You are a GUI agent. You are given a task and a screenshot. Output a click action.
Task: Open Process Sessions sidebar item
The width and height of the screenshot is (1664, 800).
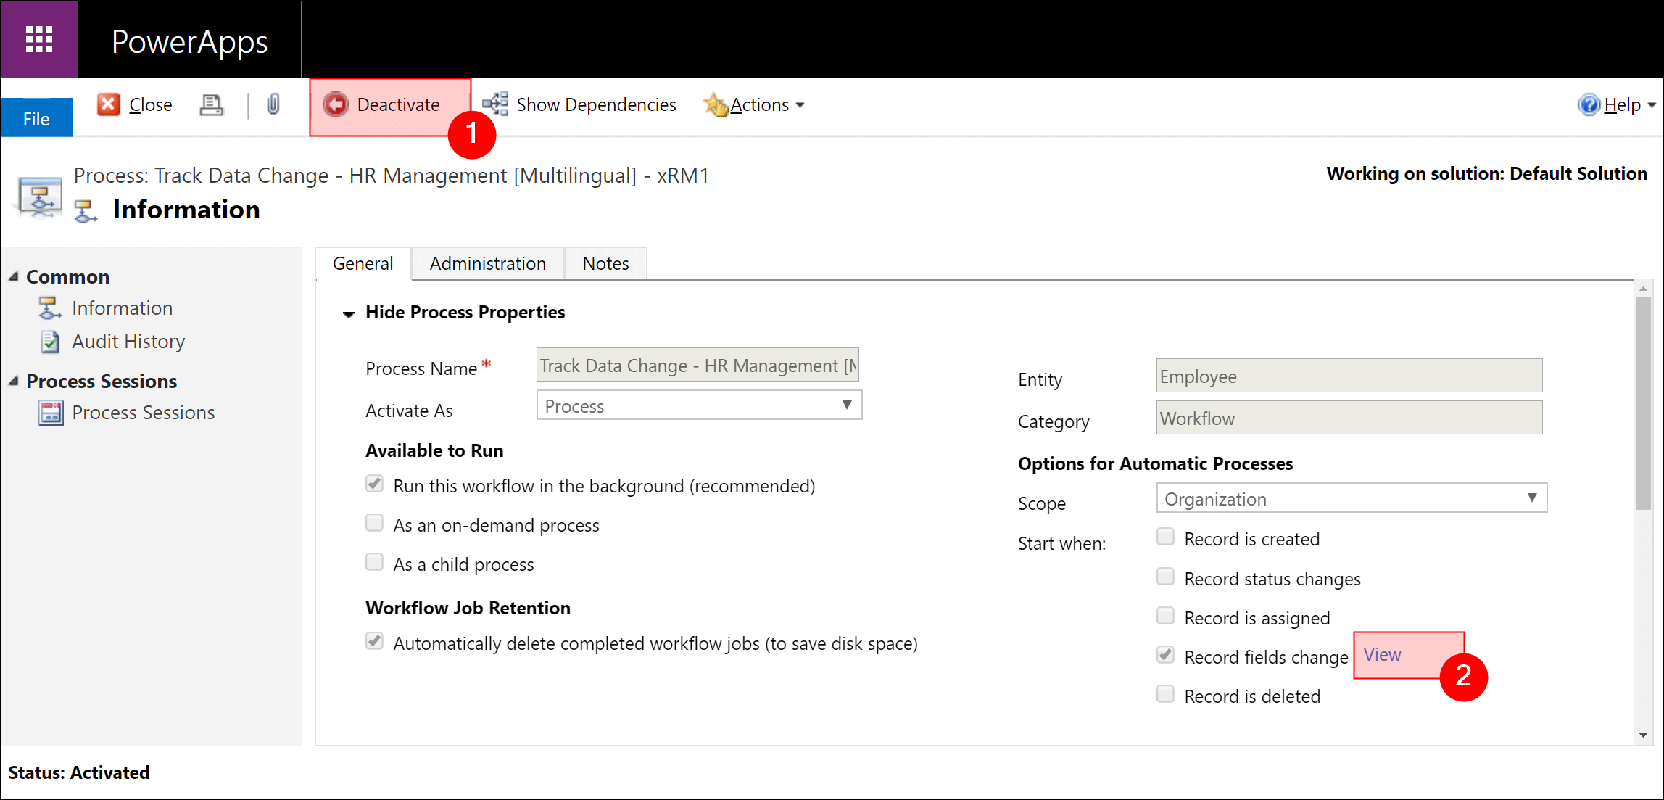point(144,412)
